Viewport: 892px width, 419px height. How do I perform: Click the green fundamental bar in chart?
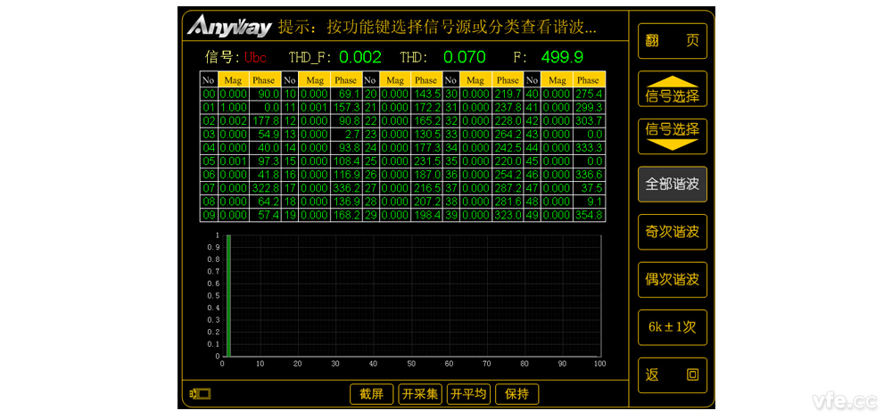pos(228,295)
